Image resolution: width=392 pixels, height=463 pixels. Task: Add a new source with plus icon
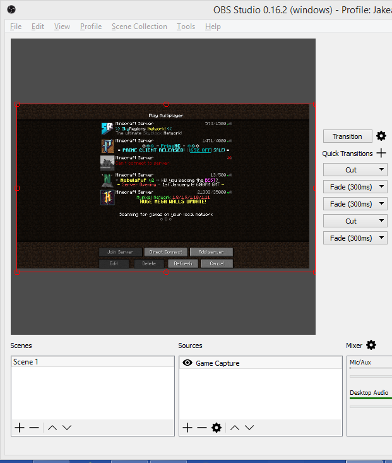point(187,428)
